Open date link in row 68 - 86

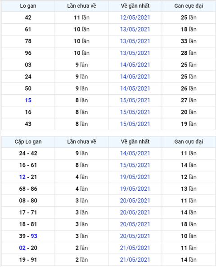(135, 189)
